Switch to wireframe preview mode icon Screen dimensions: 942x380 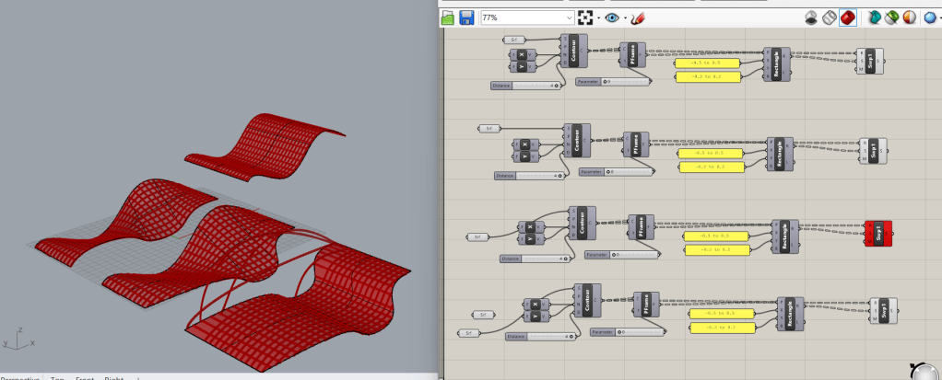click(828, 17)
